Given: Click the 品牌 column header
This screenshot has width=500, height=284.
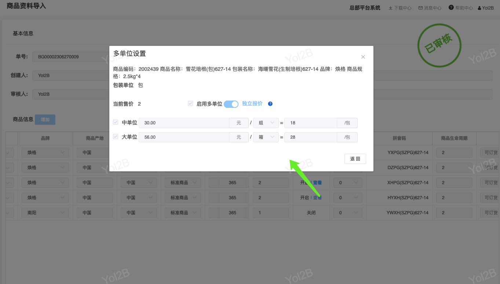Looking at the screenshot, I should pos(45,138).
